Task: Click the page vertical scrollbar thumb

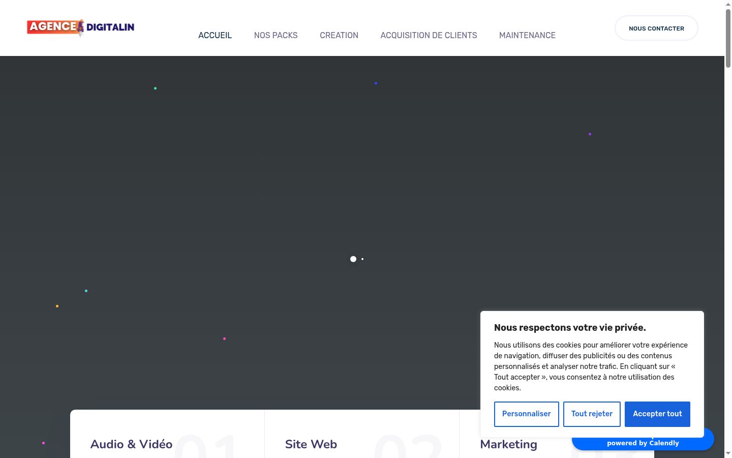Action: click(728, 37)
